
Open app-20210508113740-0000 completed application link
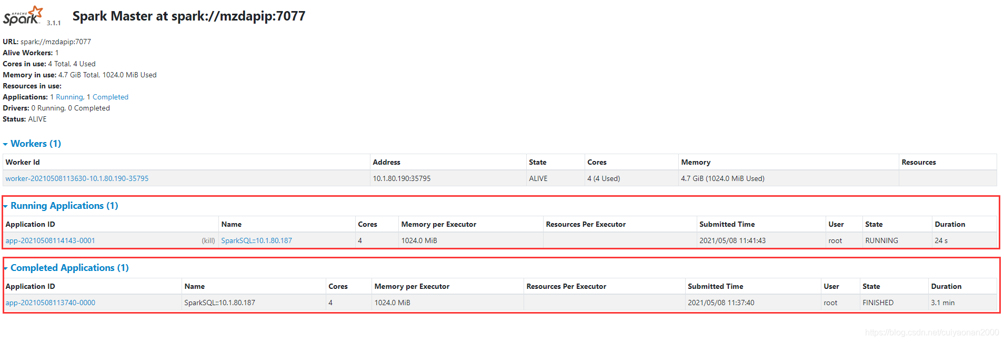pos(50,303)
